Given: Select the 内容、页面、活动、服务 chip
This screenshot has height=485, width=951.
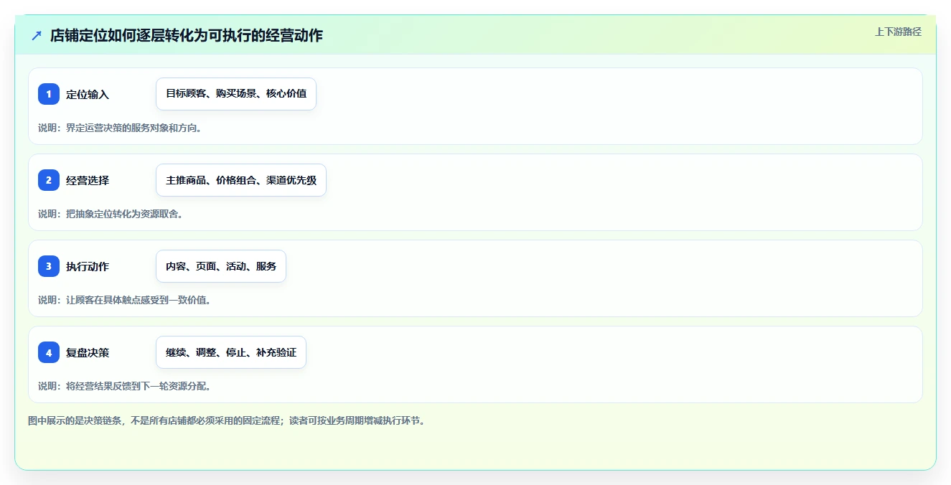Looking at the screenshot, I should [x=221, y=266].
